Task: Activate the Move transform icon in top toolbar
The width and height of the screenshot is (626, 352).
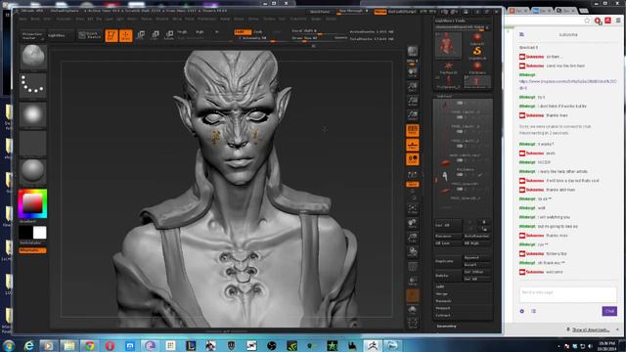Action: (x=141, y=35)
